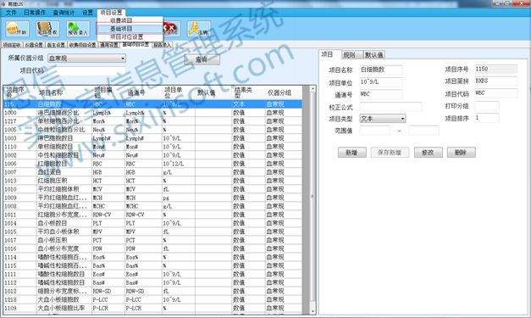Click the 新增 button

pos(351,153)
